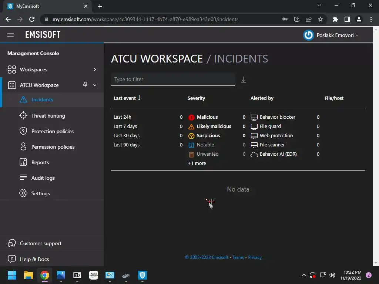Open a new browser tab
This screenshot has width=379, height=284.
(100, 6)
